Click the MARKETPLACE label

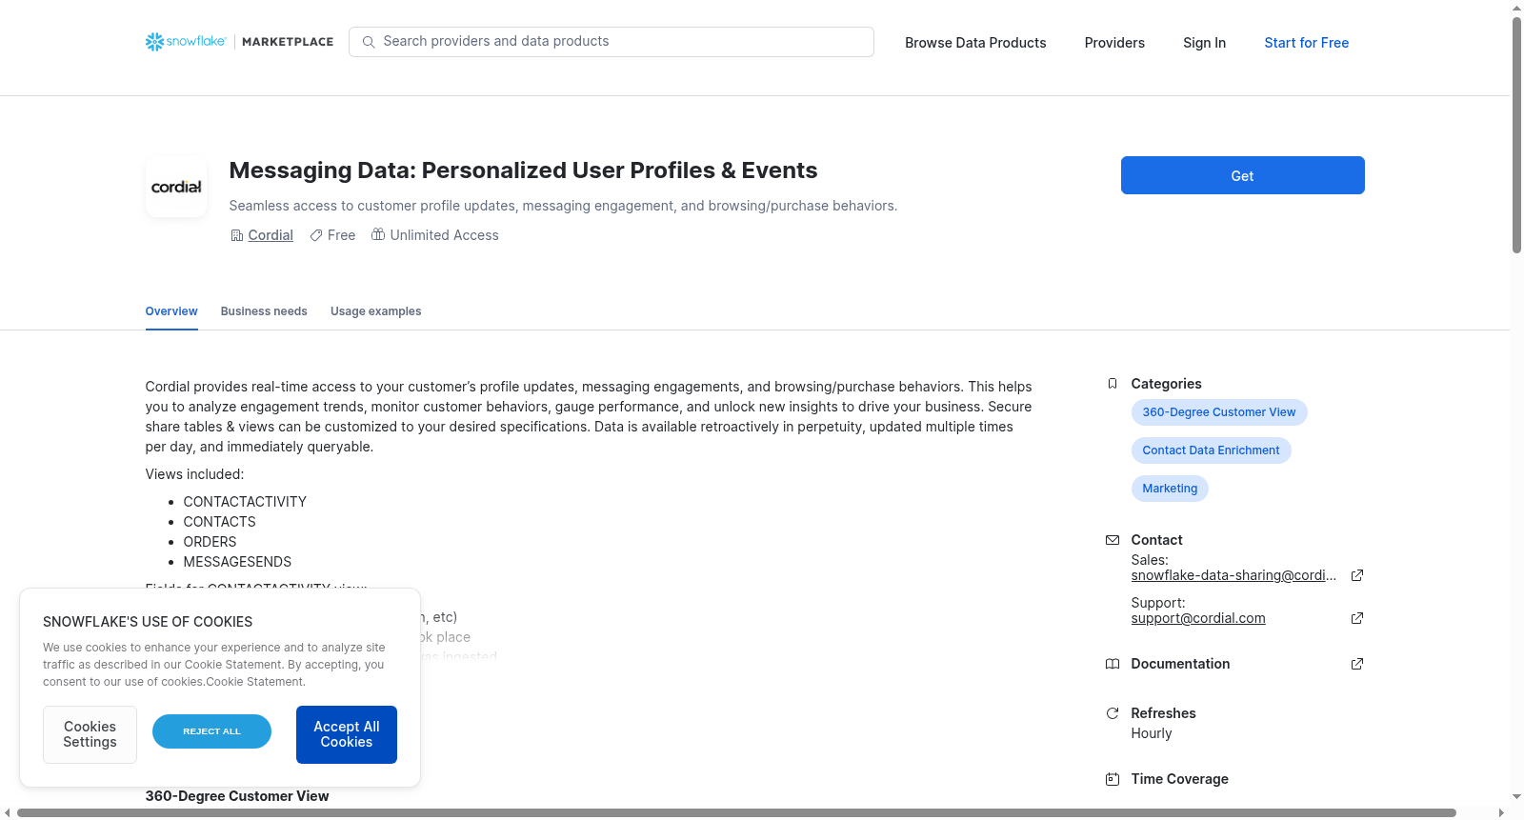tap(288, 42)
